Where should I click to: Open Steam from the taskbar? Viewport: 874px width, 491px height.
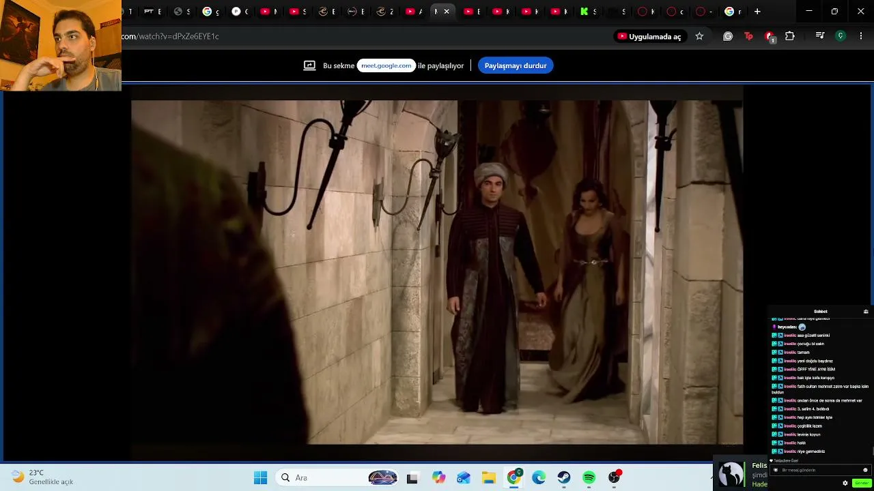click(564, 478)
